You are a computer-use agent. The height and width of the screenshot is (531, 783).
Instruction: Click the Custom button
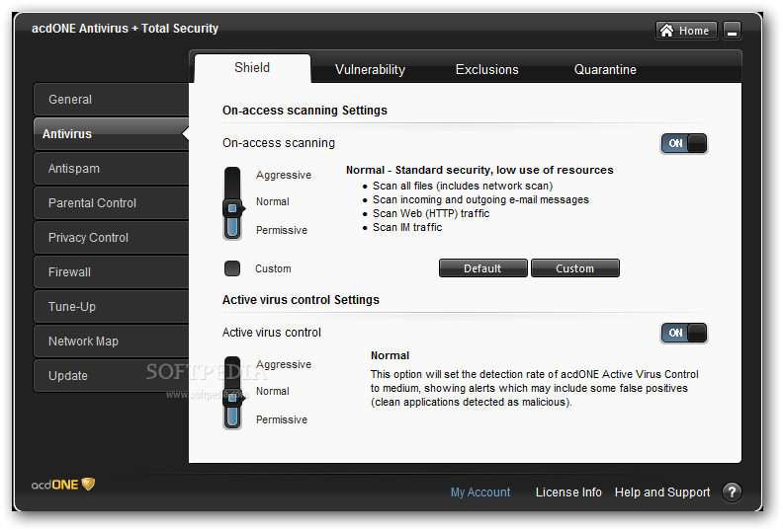coord(575,268)
